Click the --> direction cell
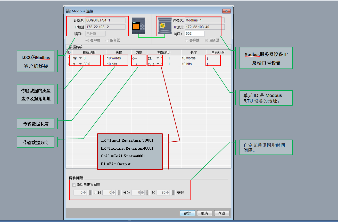Image resolution: width=338 pixels, height=222 pixels. (x=134, y=64)
